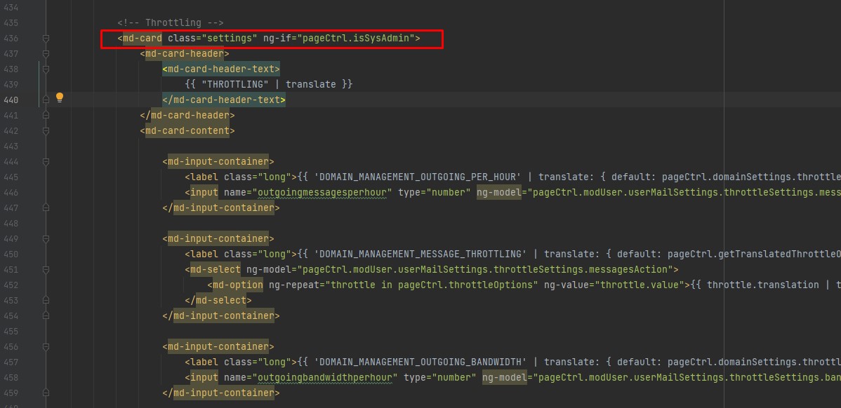Click the fold end marker on line 459

click(46, 393)
